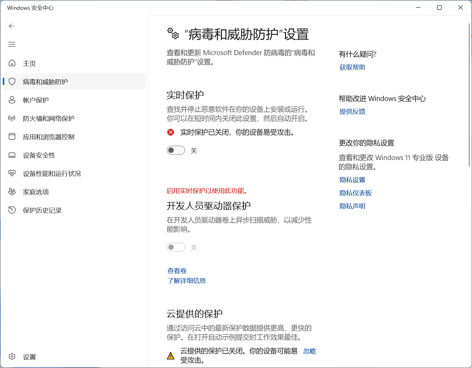Click the 开发人员驱动器保护 heading
The image size is (472, 368).
pos(209,206)
